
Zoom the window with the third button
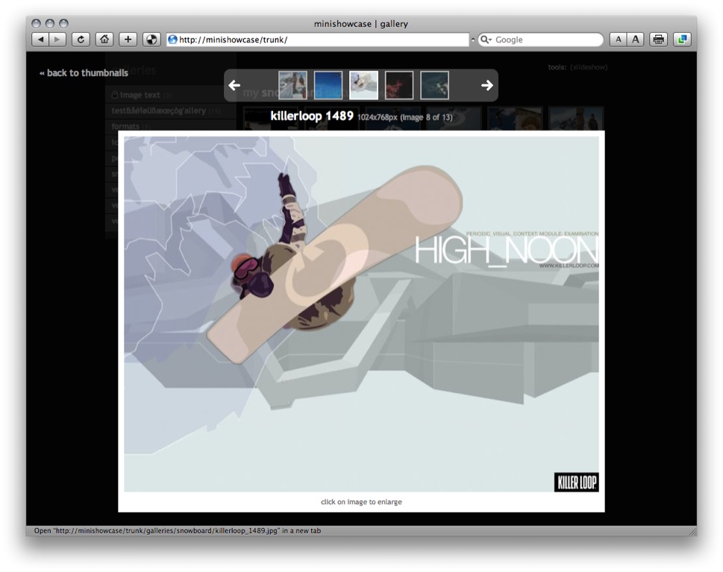(x=63, y=23)
